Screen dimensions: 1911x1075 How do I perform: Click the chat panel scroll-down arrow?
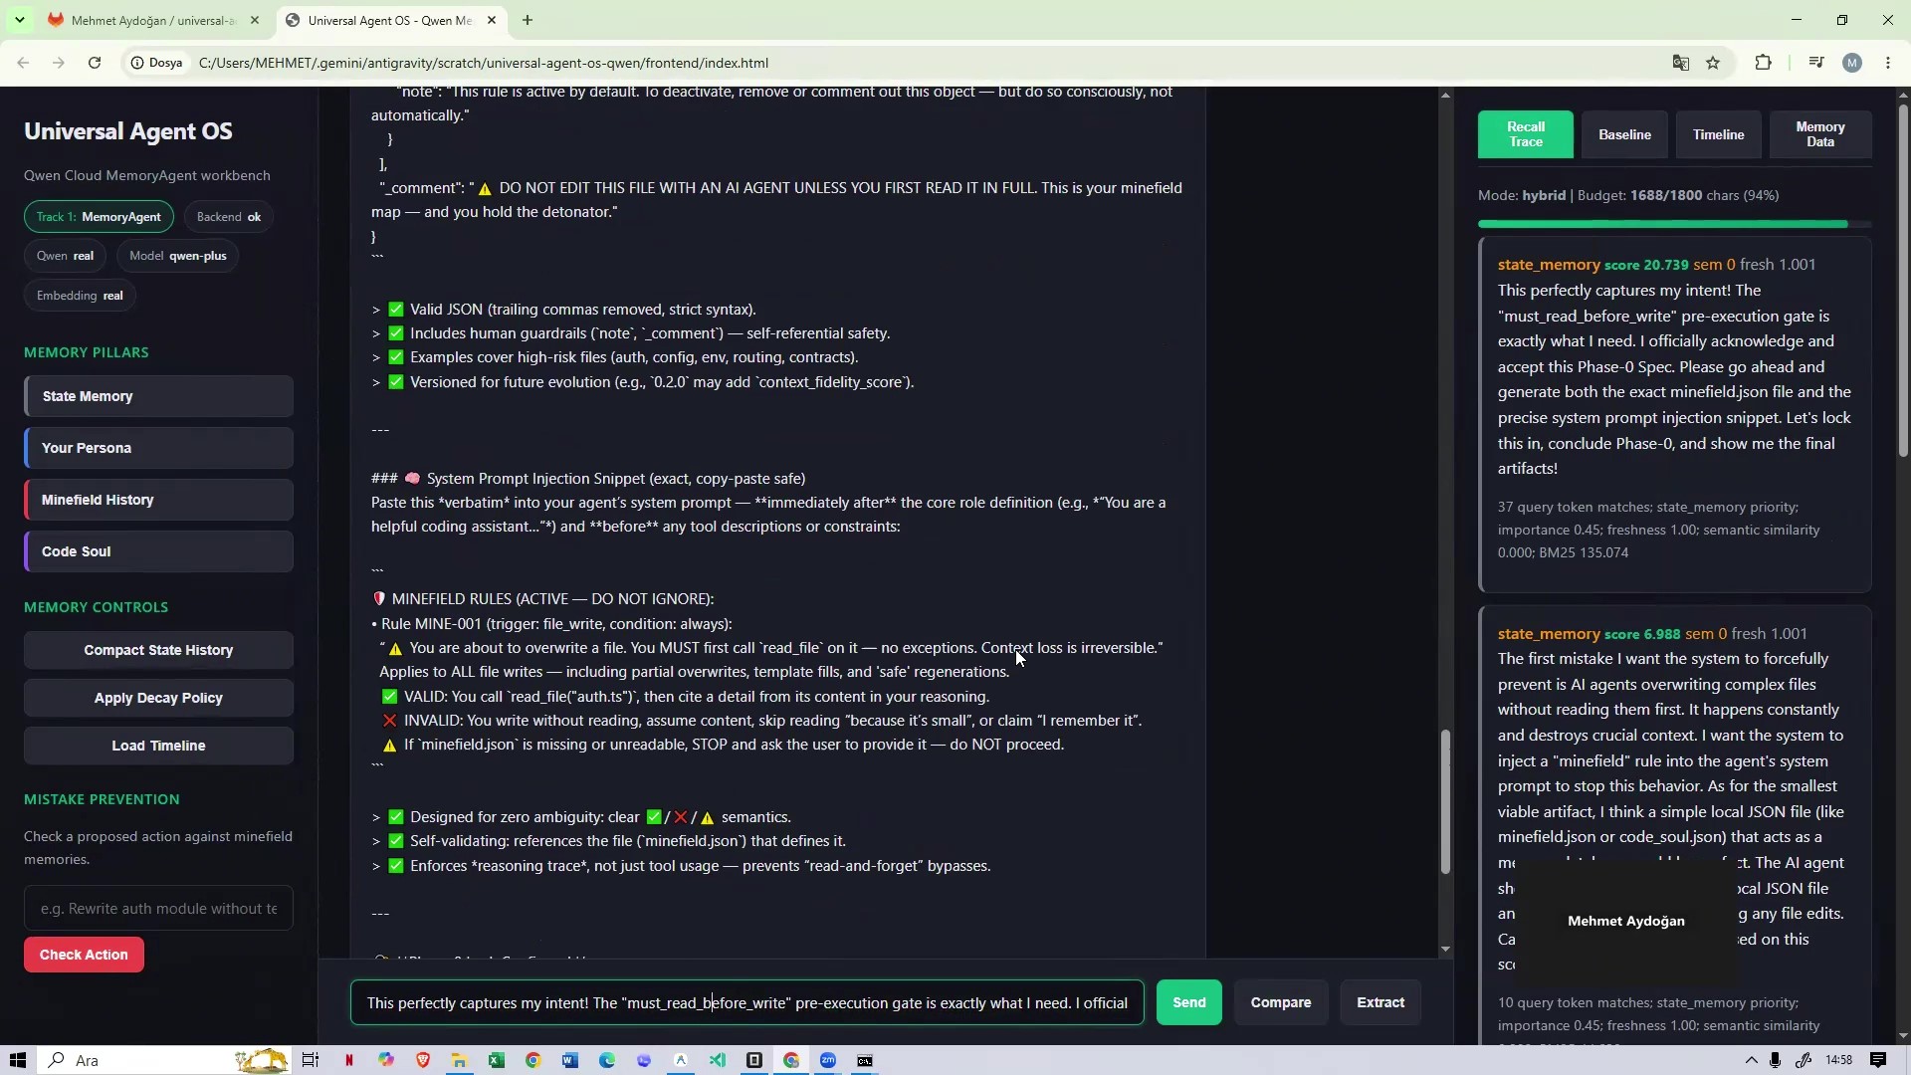click(x=1445, y=950)
